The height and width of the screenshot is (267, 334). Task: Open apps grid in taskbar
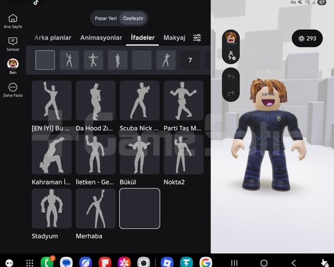tap(30, 263)
